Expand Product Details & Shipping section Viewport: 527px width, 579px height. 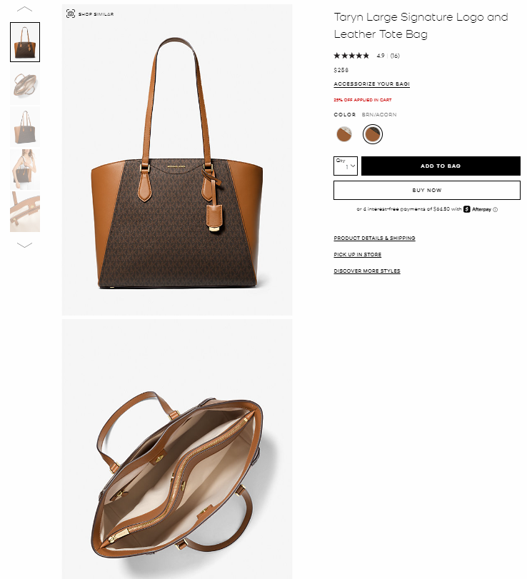374,238
